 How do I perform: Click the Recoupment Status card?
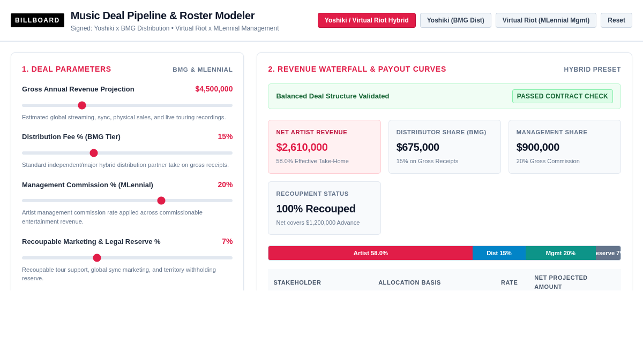324,208
